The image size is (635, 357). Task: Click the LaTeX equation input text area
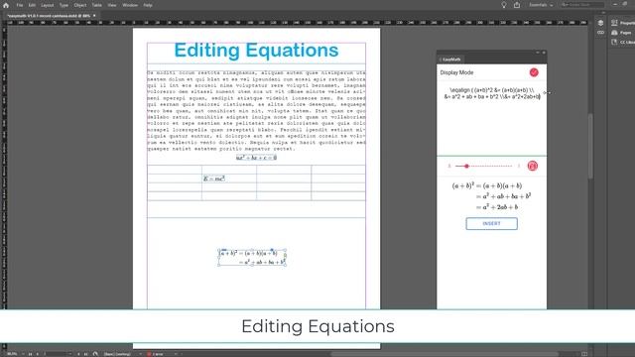492,117
